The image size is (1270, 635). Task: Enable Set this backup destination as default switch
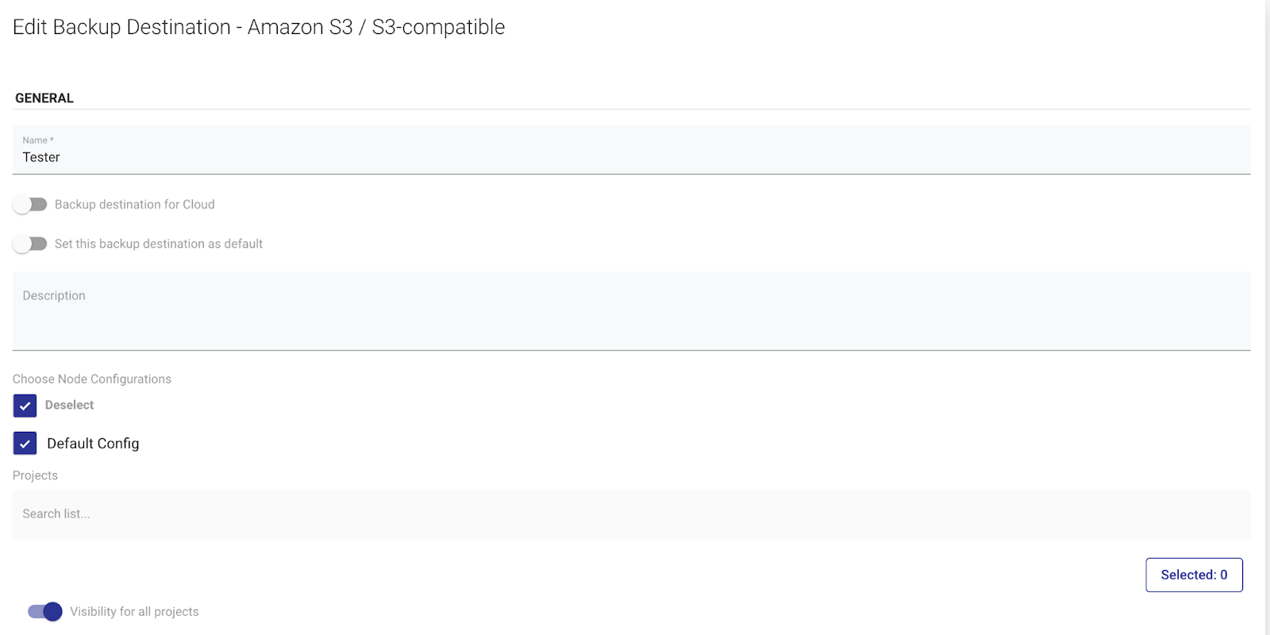[30, 244]
